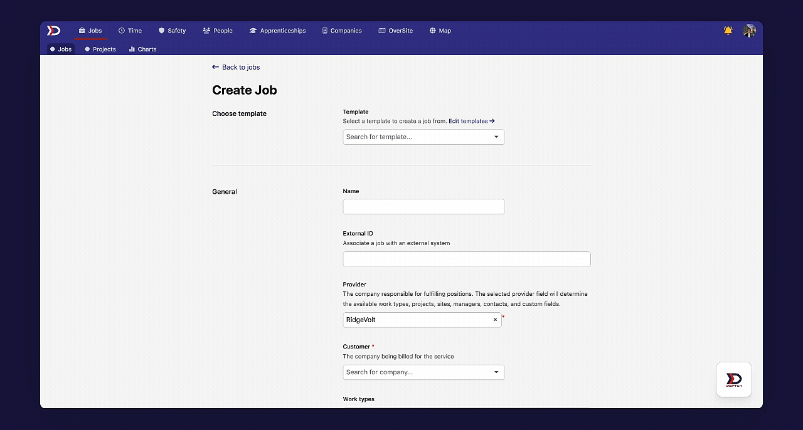Click the Back to jobs link
Screen dimensions: 803x430
(x=236, y=67)
